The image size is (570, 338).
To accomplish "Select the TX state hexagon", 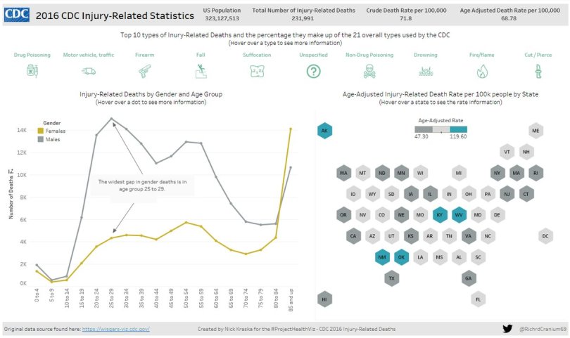I will coord(391,278).
